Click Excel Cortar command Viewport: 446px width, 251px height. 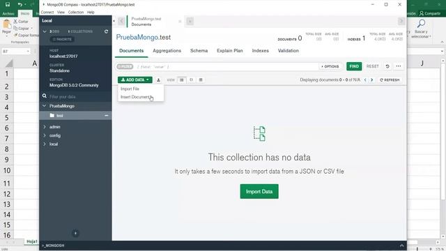[x=21, y=22]
